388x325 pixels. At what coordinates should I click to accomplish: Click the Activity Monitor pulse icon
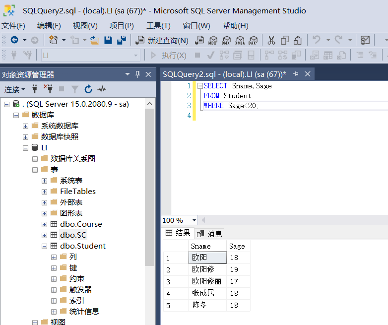pos(102,89)
